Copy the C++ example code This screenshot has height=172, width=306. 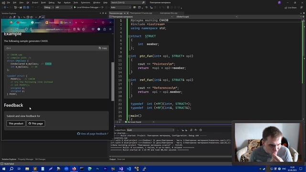103,48
